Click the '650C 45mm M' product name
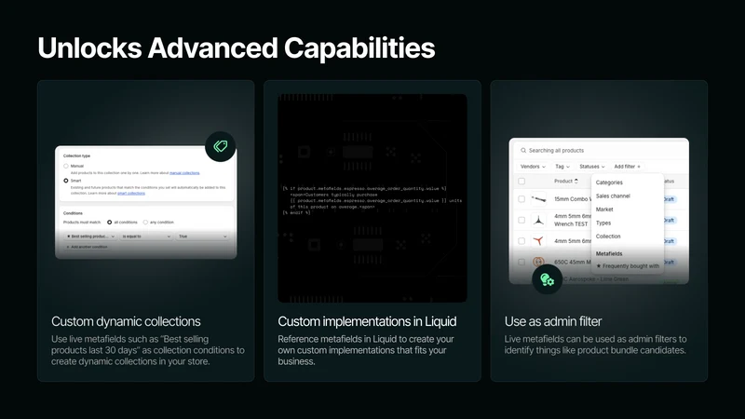Image resolution: width=745 pixels, height=419 pixels. [x=573, y=262]
